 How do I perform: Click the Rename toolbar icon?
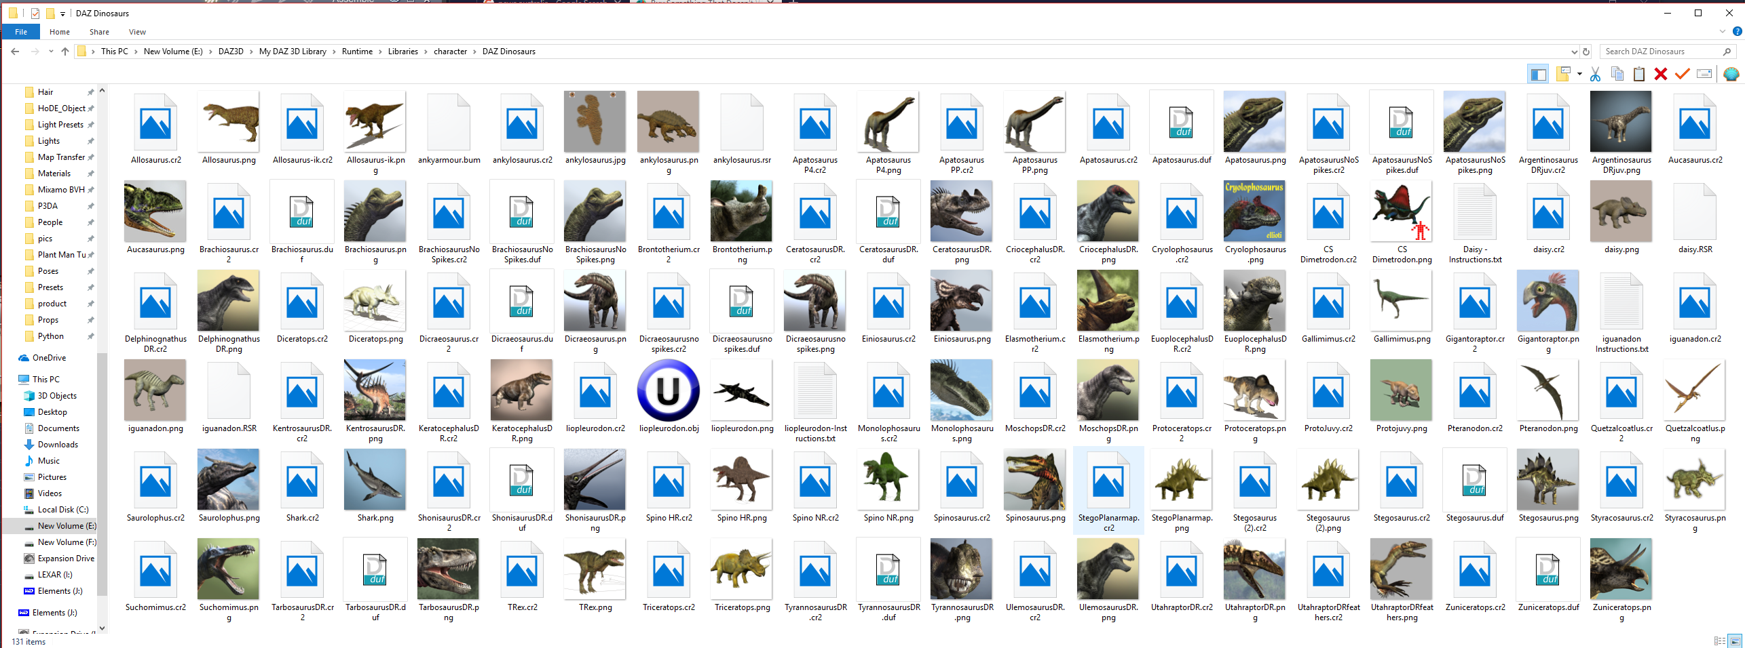click(x=1704, y=74)
